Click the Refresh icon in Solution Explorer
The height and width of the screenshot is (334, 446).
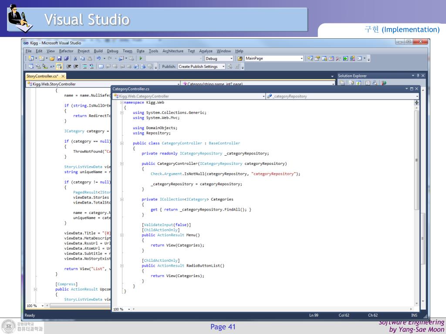click(x=358, y=83)
